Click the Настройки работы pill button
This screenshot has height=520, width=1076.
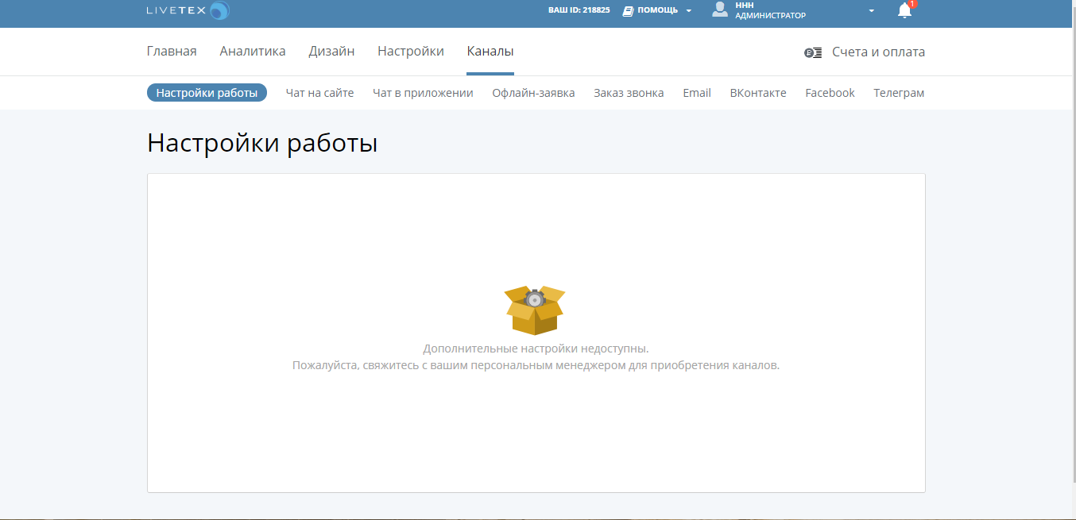pos(207,92)
